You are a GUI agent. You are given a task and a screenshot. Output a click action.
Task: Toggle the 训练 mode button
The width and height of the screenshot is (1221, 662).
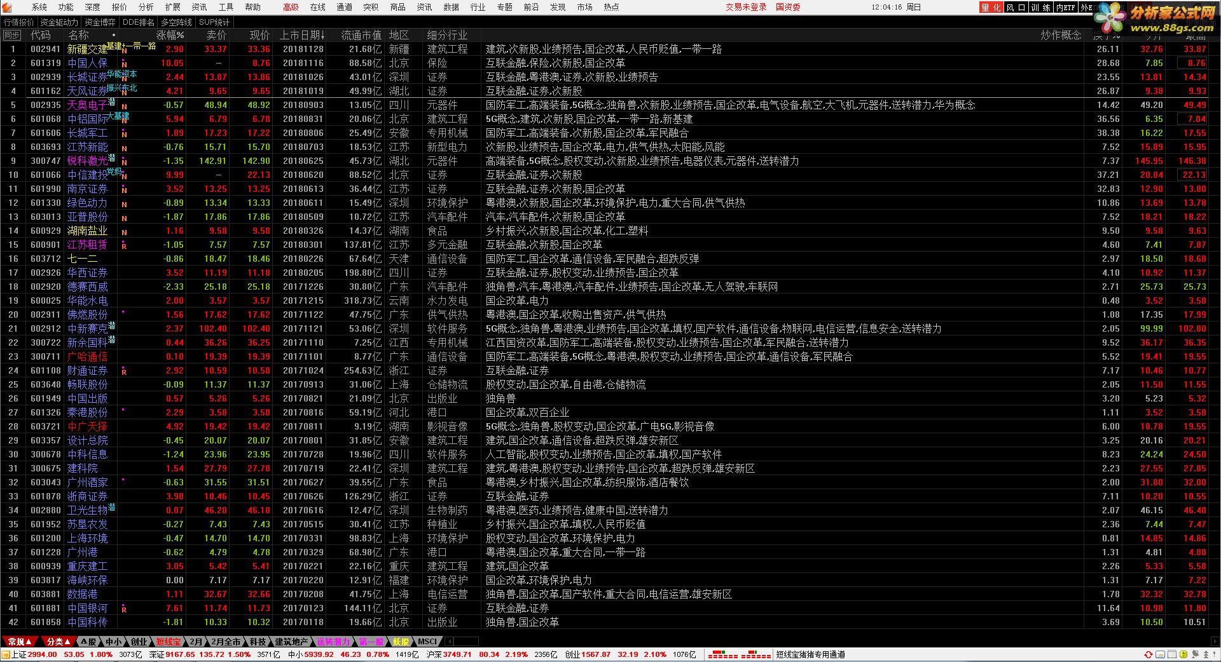point(1040,8)
